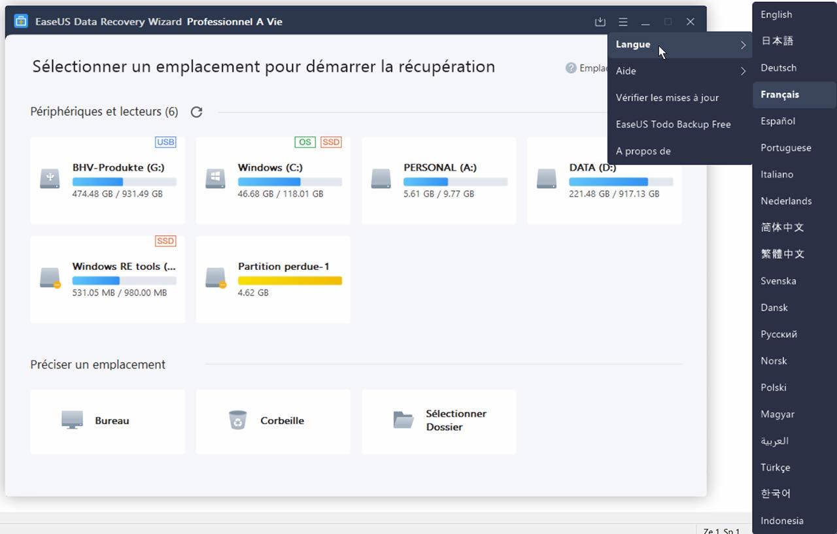Toggle the hamburger menu icon
Image resolution: width=837 pixels, height=534 pixels.
point(623,22)
